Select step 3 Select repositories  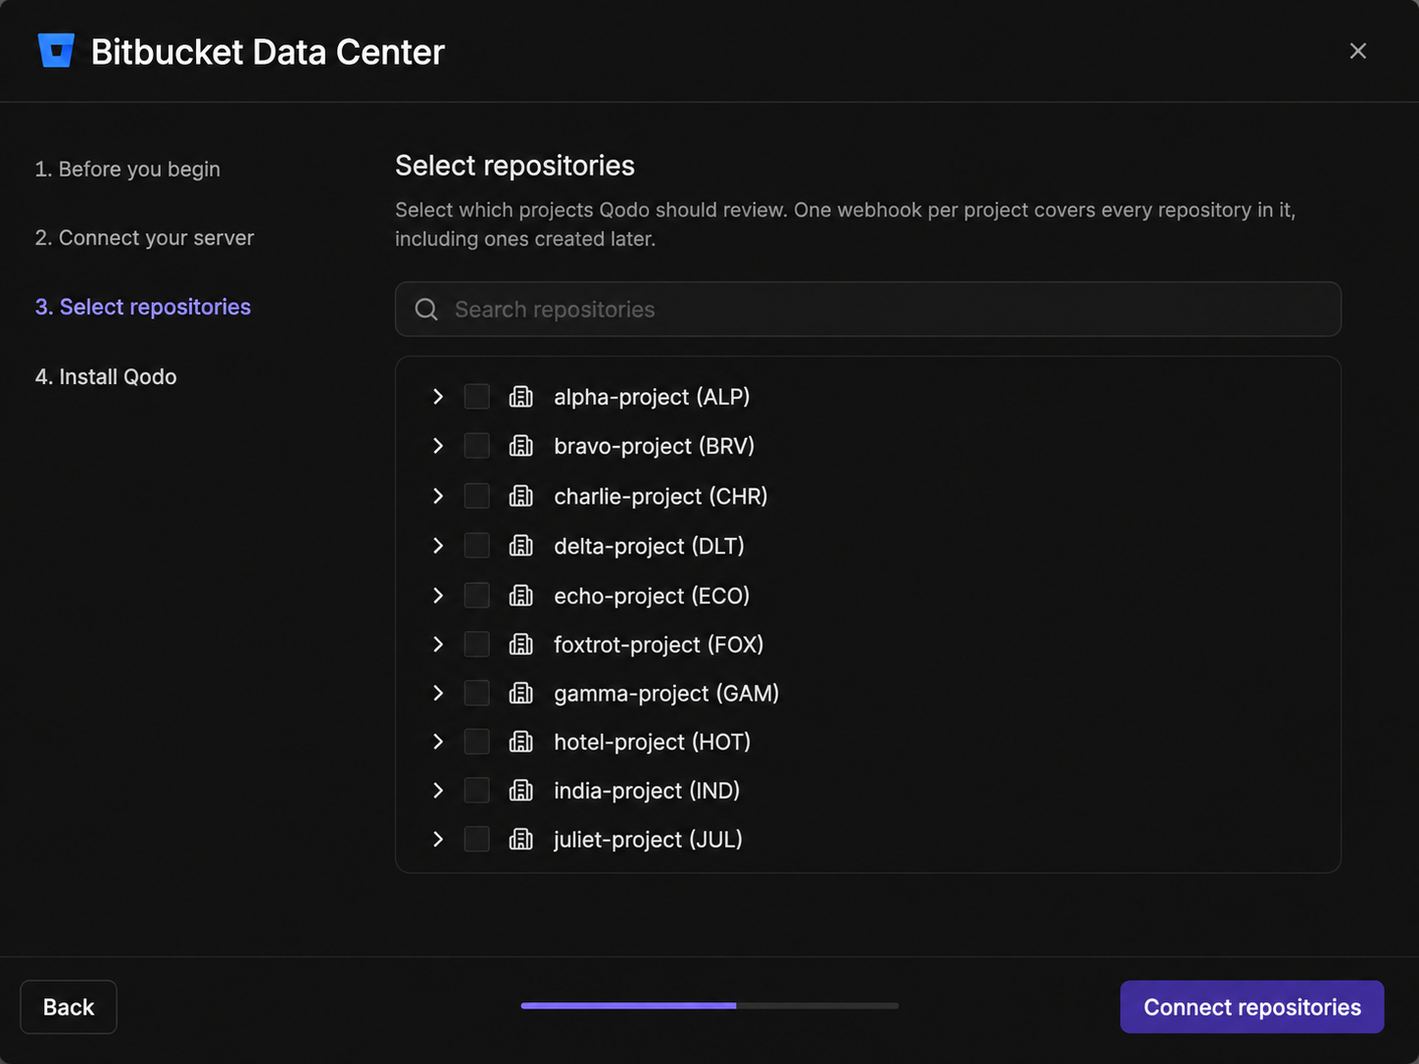click(x=143, y=308)
